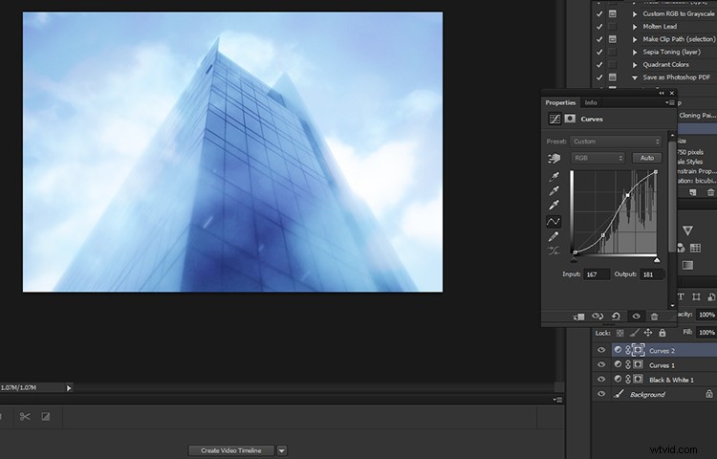Select the on-image targeted adjustment hand tool
The height and width of the screenshot is (459, 717).
554,158
